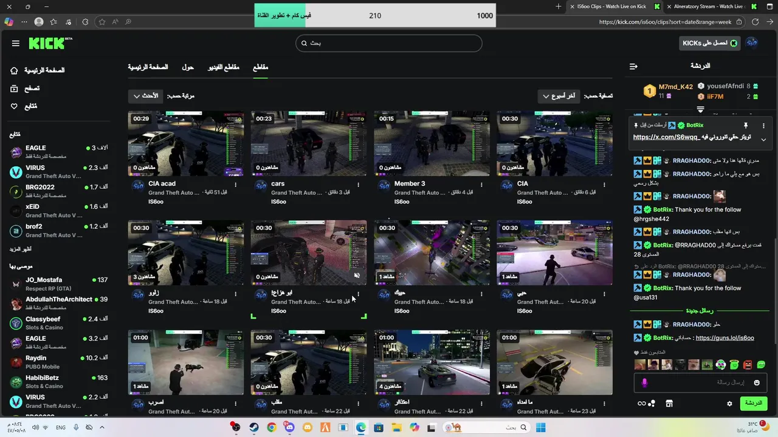The image size is (778, 437).
Task: Click the site search box
Action: 389,43
